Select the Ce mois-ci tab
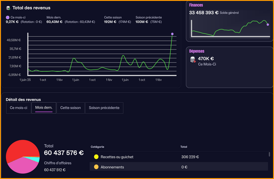This screenshot has height=179, width=274. point(19,108)
